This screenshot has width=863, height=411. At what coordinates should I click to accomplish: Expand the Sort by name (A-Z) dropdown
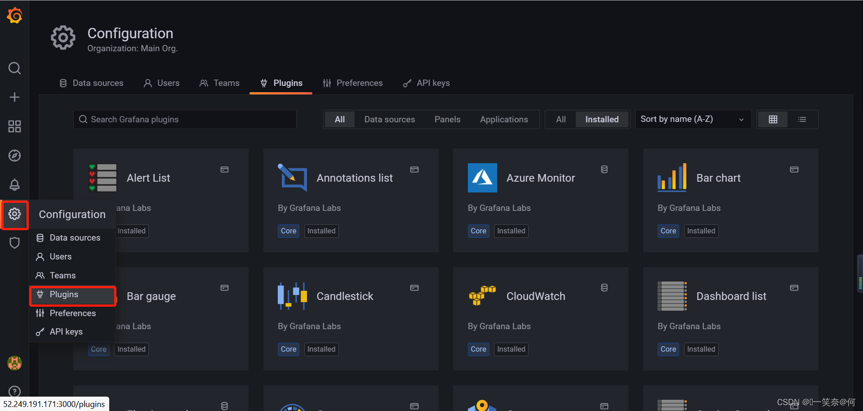(x=693, y=120)
